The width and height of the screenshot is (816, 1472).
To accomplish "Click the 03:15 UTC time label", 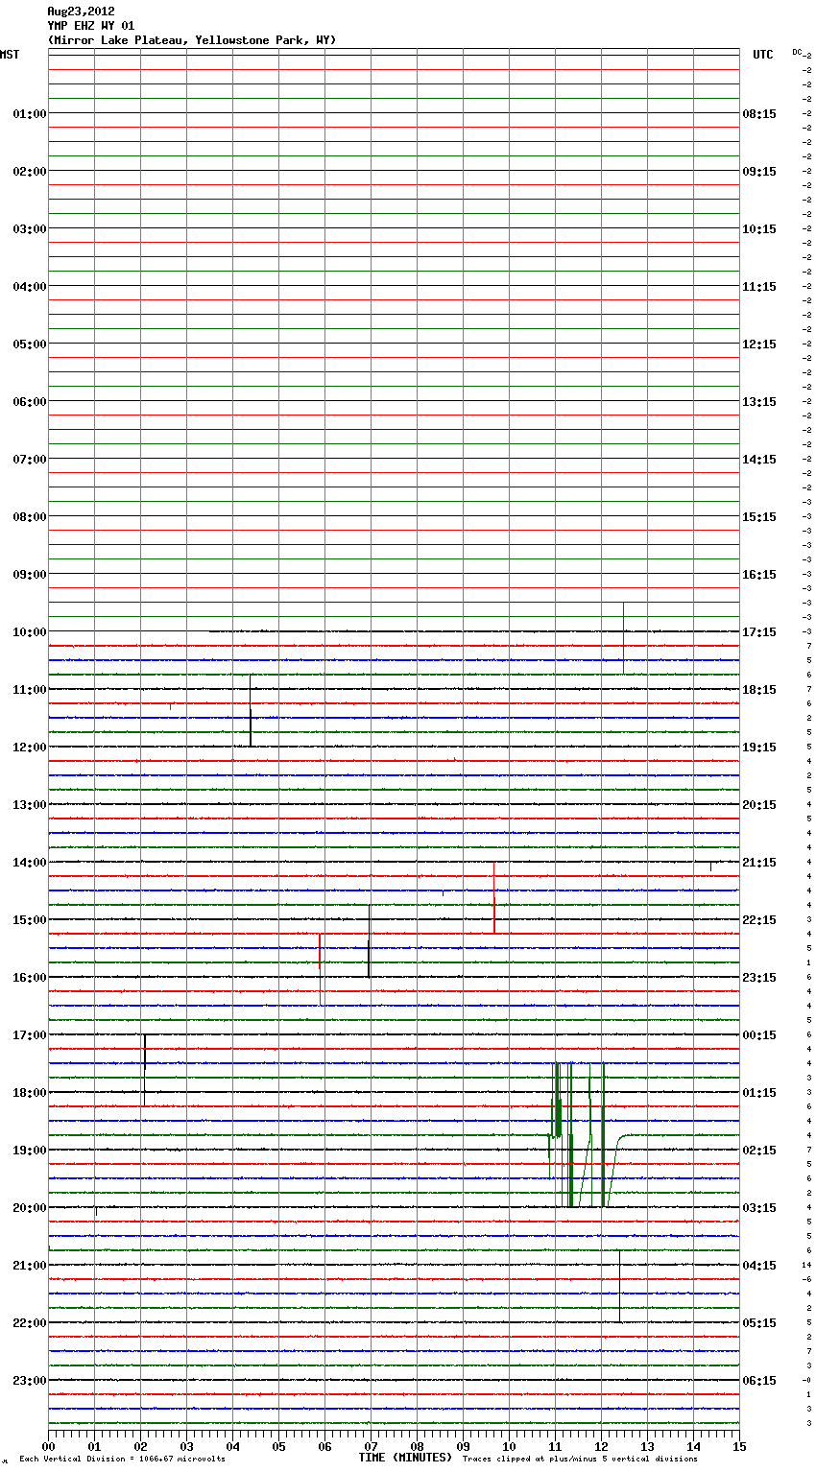I will click(x=759, y=1208).
